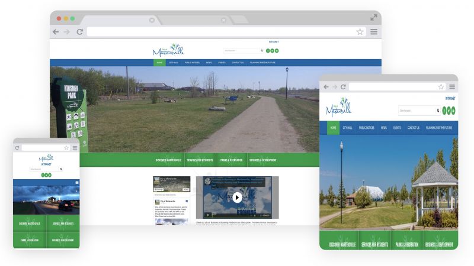Click the Martensville logo in the tablet window

point(339,108)
